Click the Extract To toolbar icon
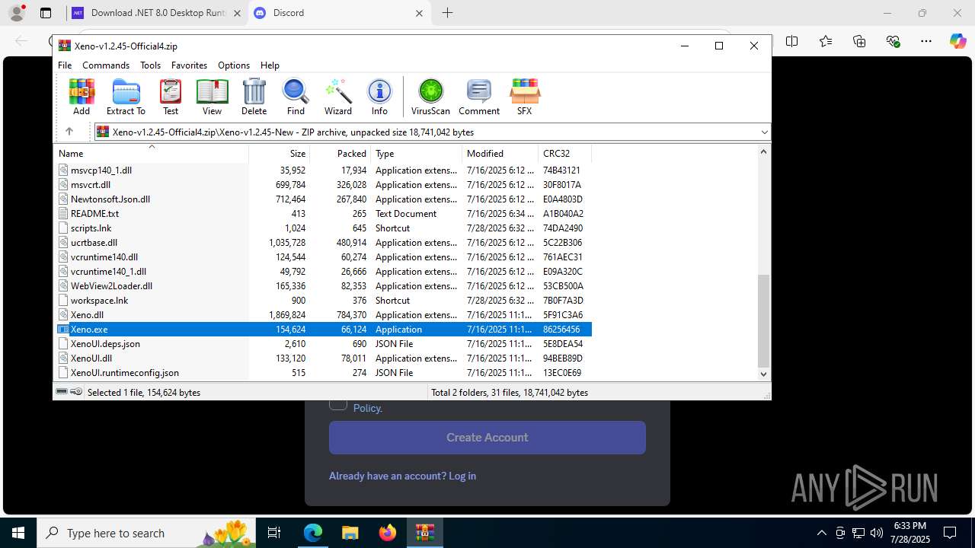The image size is (975, 548). coord(126,97)
